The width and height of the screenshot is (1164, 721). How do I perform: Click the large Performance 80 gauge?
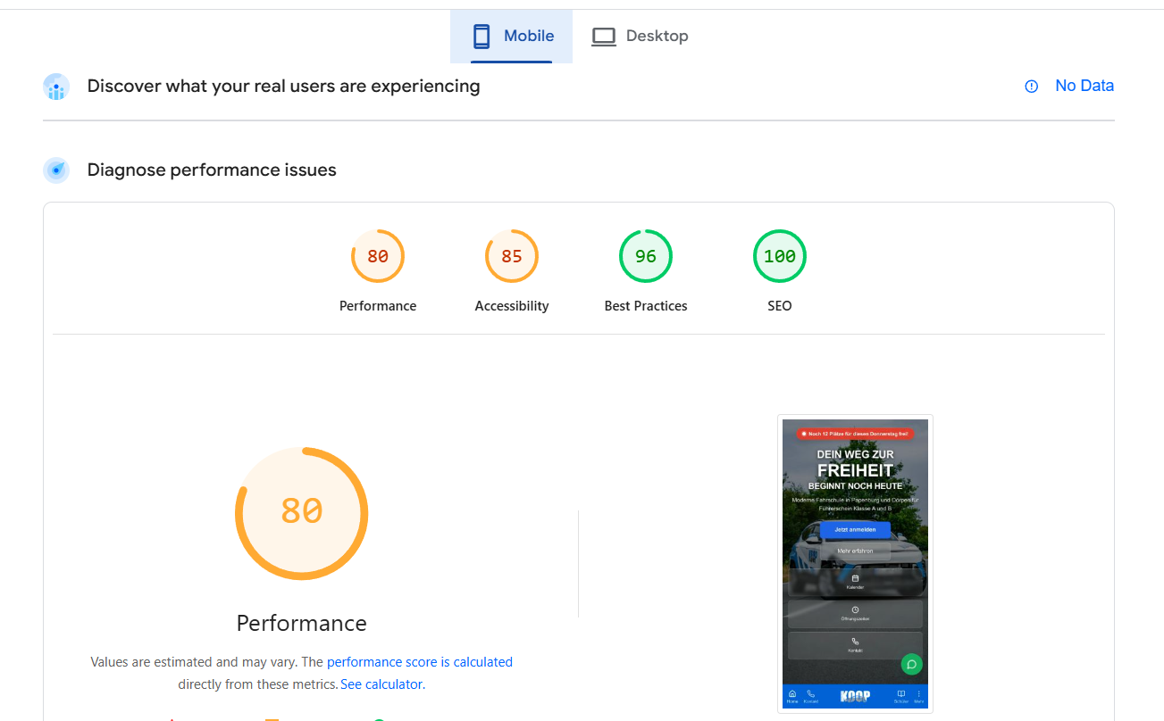(302, 513)
